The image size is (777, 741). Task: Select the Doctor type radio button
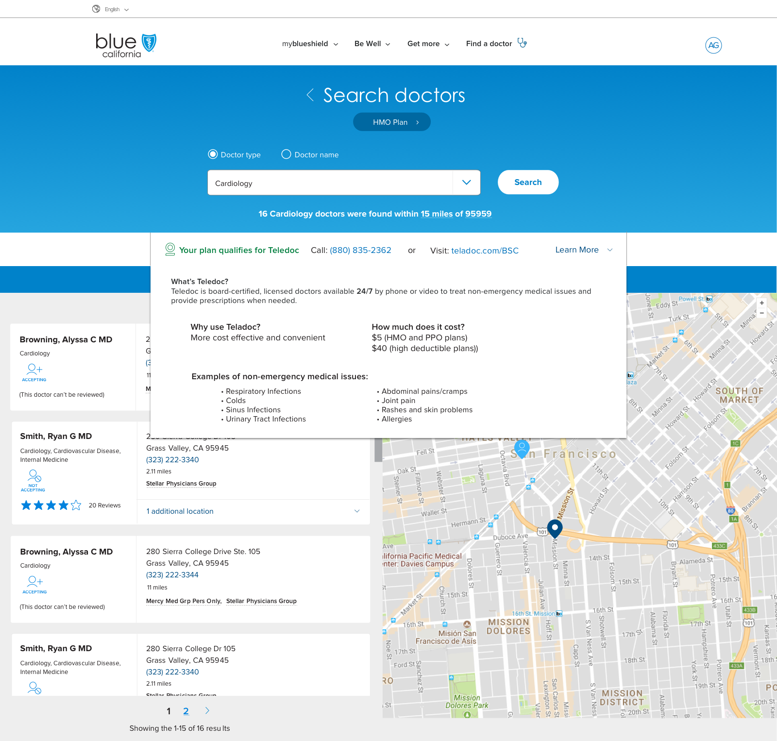tap(213, 154)
